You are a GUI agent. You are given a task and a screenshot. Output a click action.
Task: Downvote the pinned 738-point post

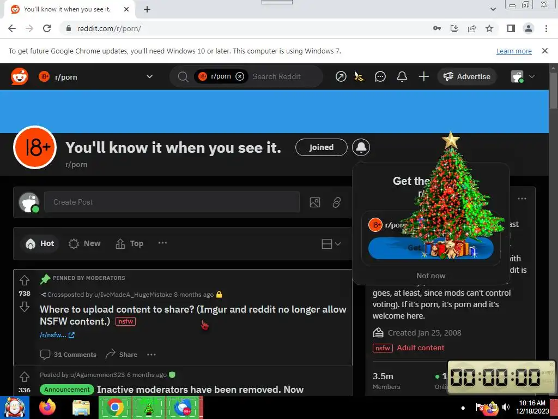[24, 307]
